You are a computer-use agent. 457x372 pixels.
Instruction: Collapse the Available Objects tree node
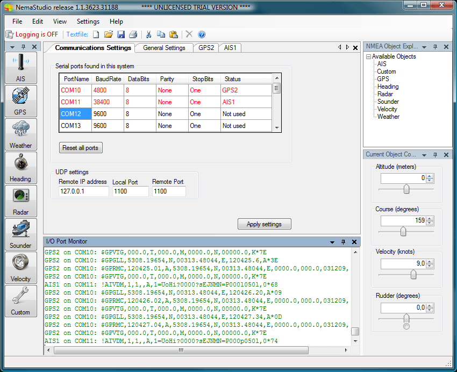368,56
